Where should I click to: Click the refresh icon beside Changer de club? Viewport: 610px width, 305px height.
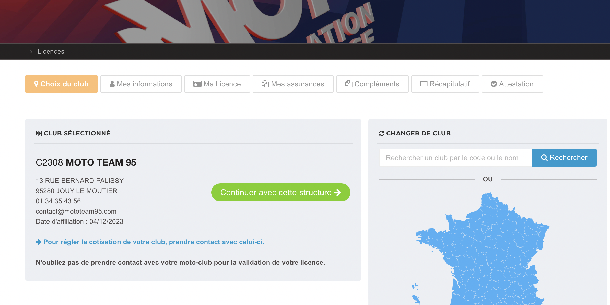point(382,133)
